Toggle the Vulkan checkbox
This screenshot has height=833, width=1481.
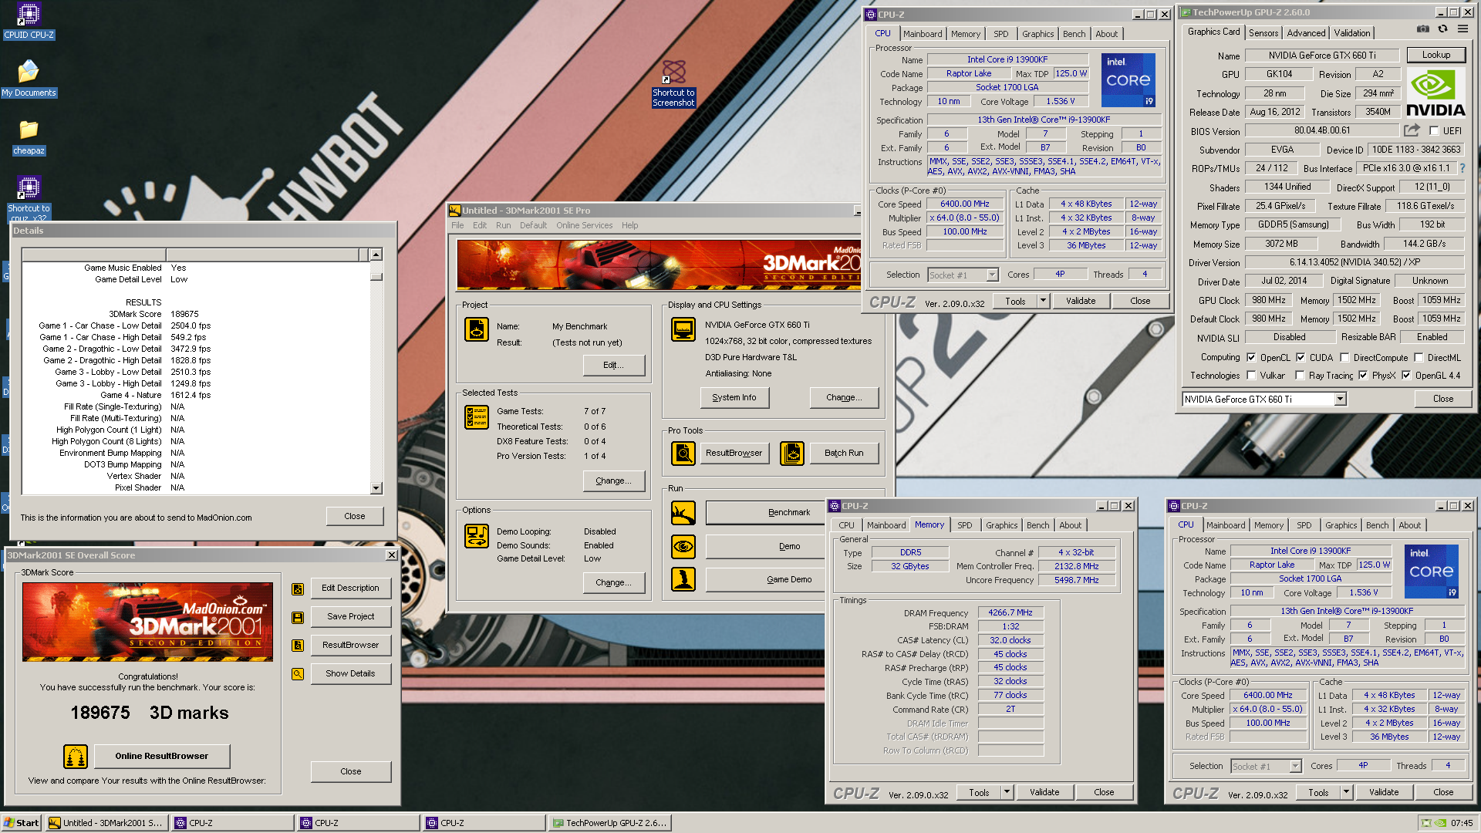click(x=1250, y=376)
